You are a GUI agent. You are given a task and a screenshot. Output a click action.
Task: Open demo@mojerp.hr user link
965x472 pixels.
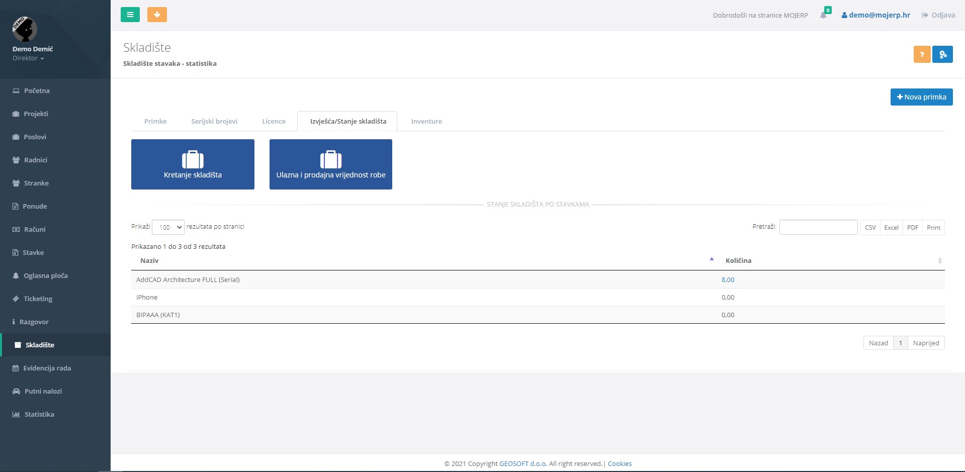876,15
